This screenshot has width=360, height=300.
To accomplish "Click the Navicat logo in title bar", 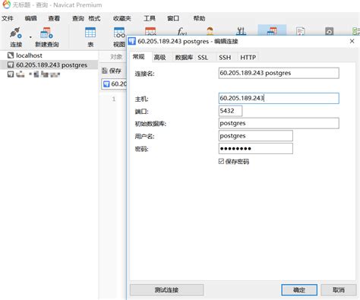I will tap(7, 5).
